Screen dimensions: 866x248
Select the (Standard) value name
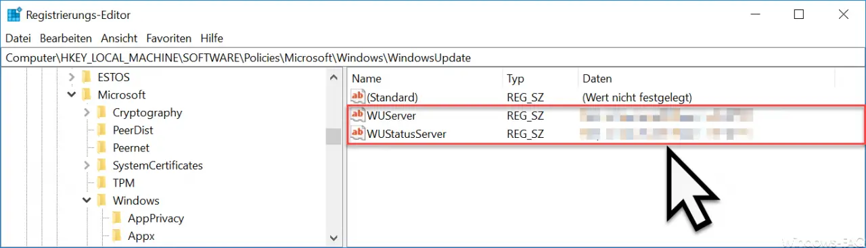(392, 97)
